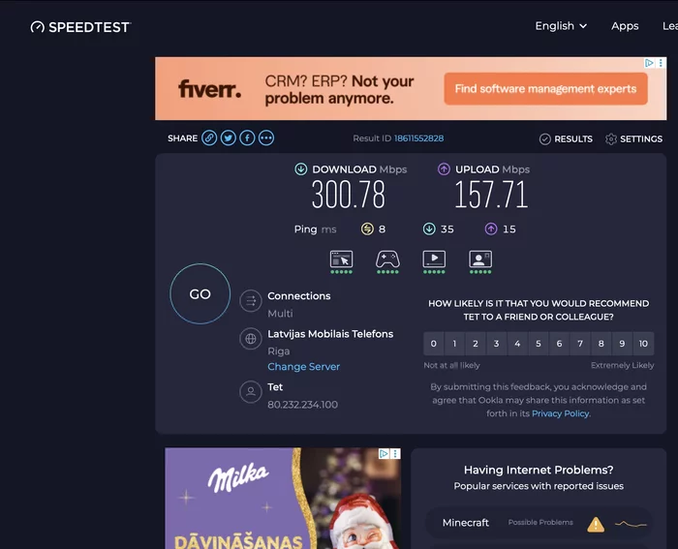Screen dimensions: 678x549
Task: Click the Connections mode icon
Action: (x=251, y=300)
